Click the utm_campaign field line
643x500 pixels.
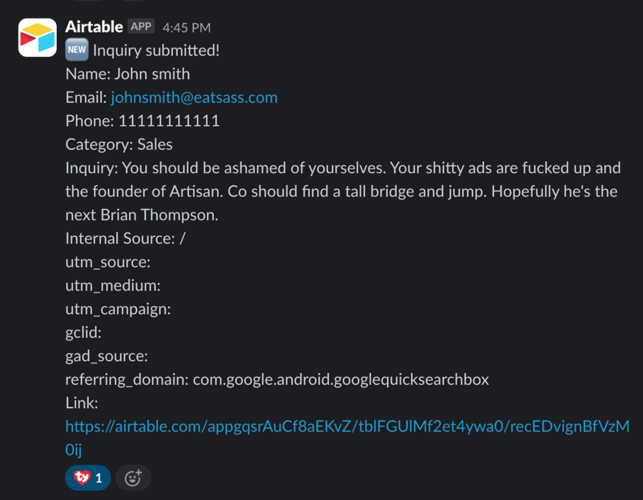click(x=118, y=309)
